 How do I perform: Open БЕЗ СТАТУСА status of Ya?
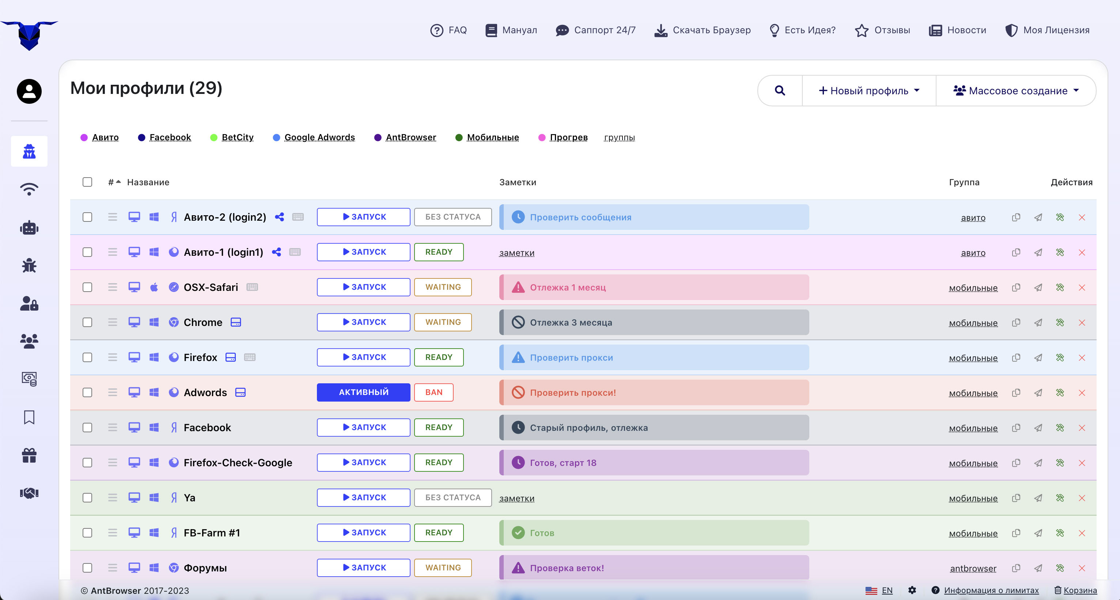(453, 497)
